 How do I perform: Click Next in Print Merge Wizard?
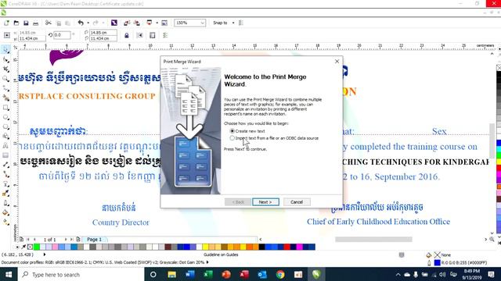pyautogui.click(x=265, y=202)
